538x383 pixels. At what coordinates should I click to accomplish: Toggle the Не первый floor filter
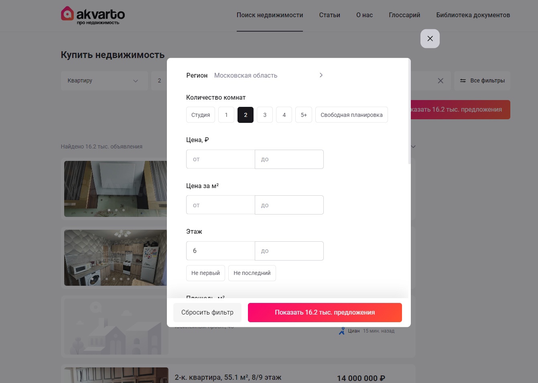(205, 273)
